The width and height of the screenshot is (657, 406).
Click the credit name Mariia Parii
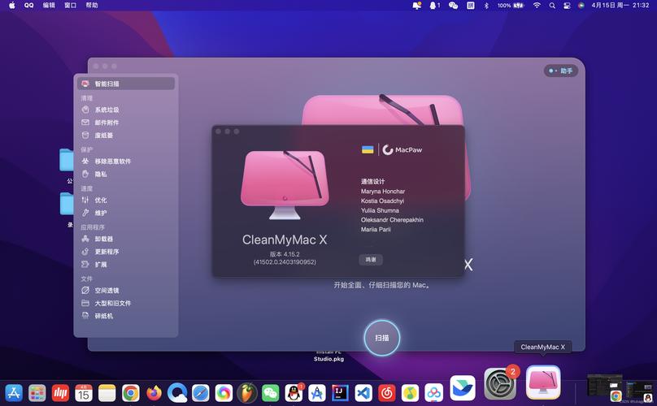coord(376,229)
